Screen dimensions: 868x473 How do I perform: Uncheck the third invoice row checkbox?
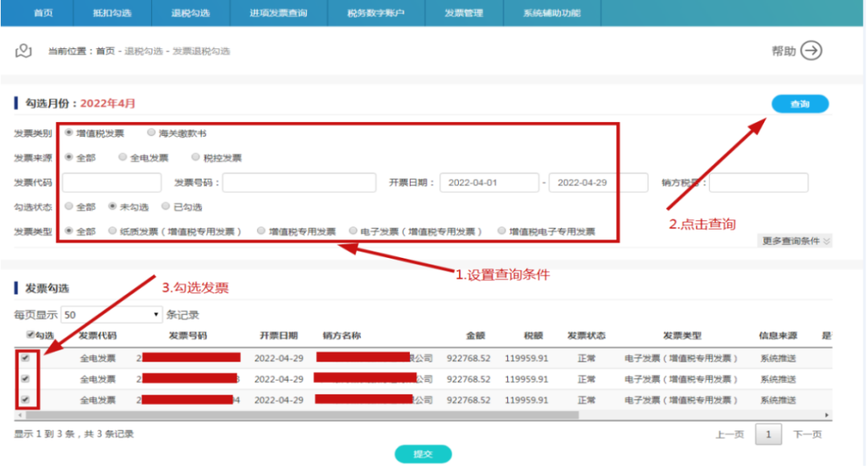point(26,399)
